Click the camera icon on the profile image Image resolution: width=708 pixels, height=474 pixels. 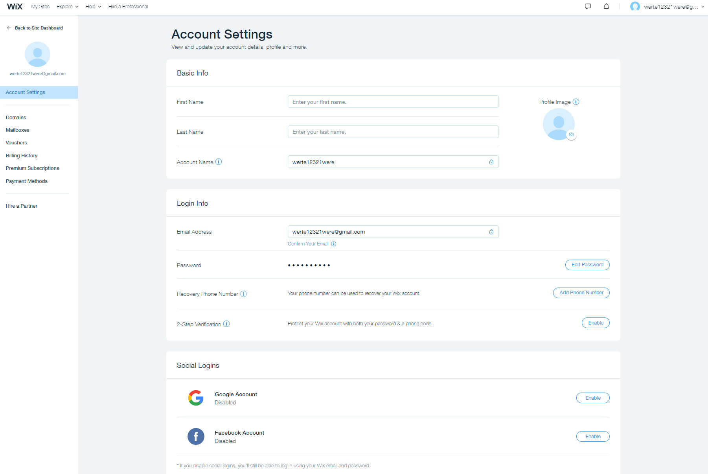tap(571, 135)
